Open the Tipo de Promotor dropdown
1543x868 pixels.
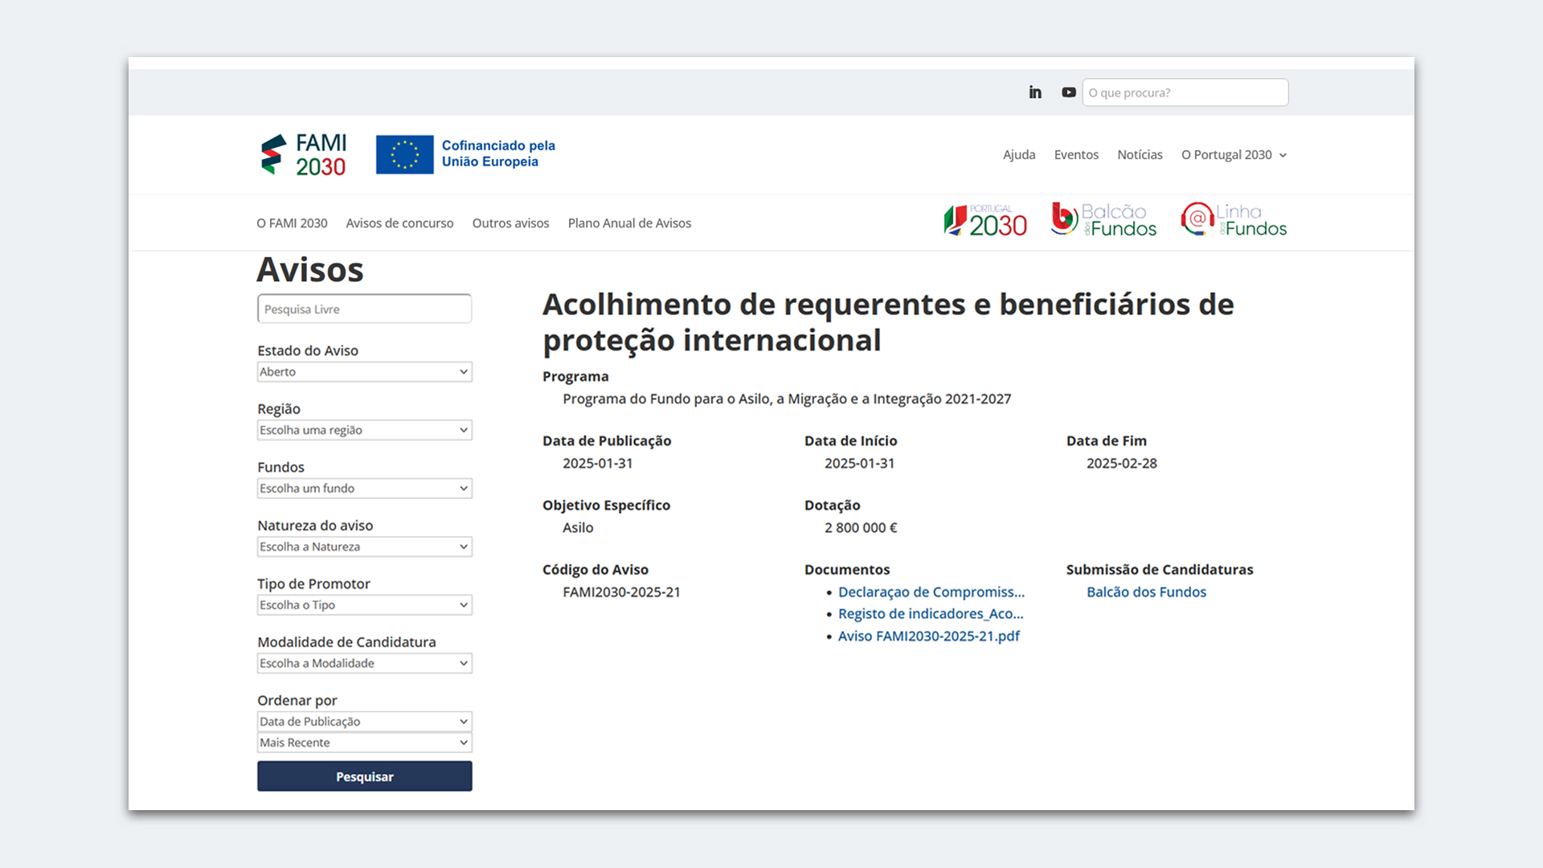click(364, 605)
